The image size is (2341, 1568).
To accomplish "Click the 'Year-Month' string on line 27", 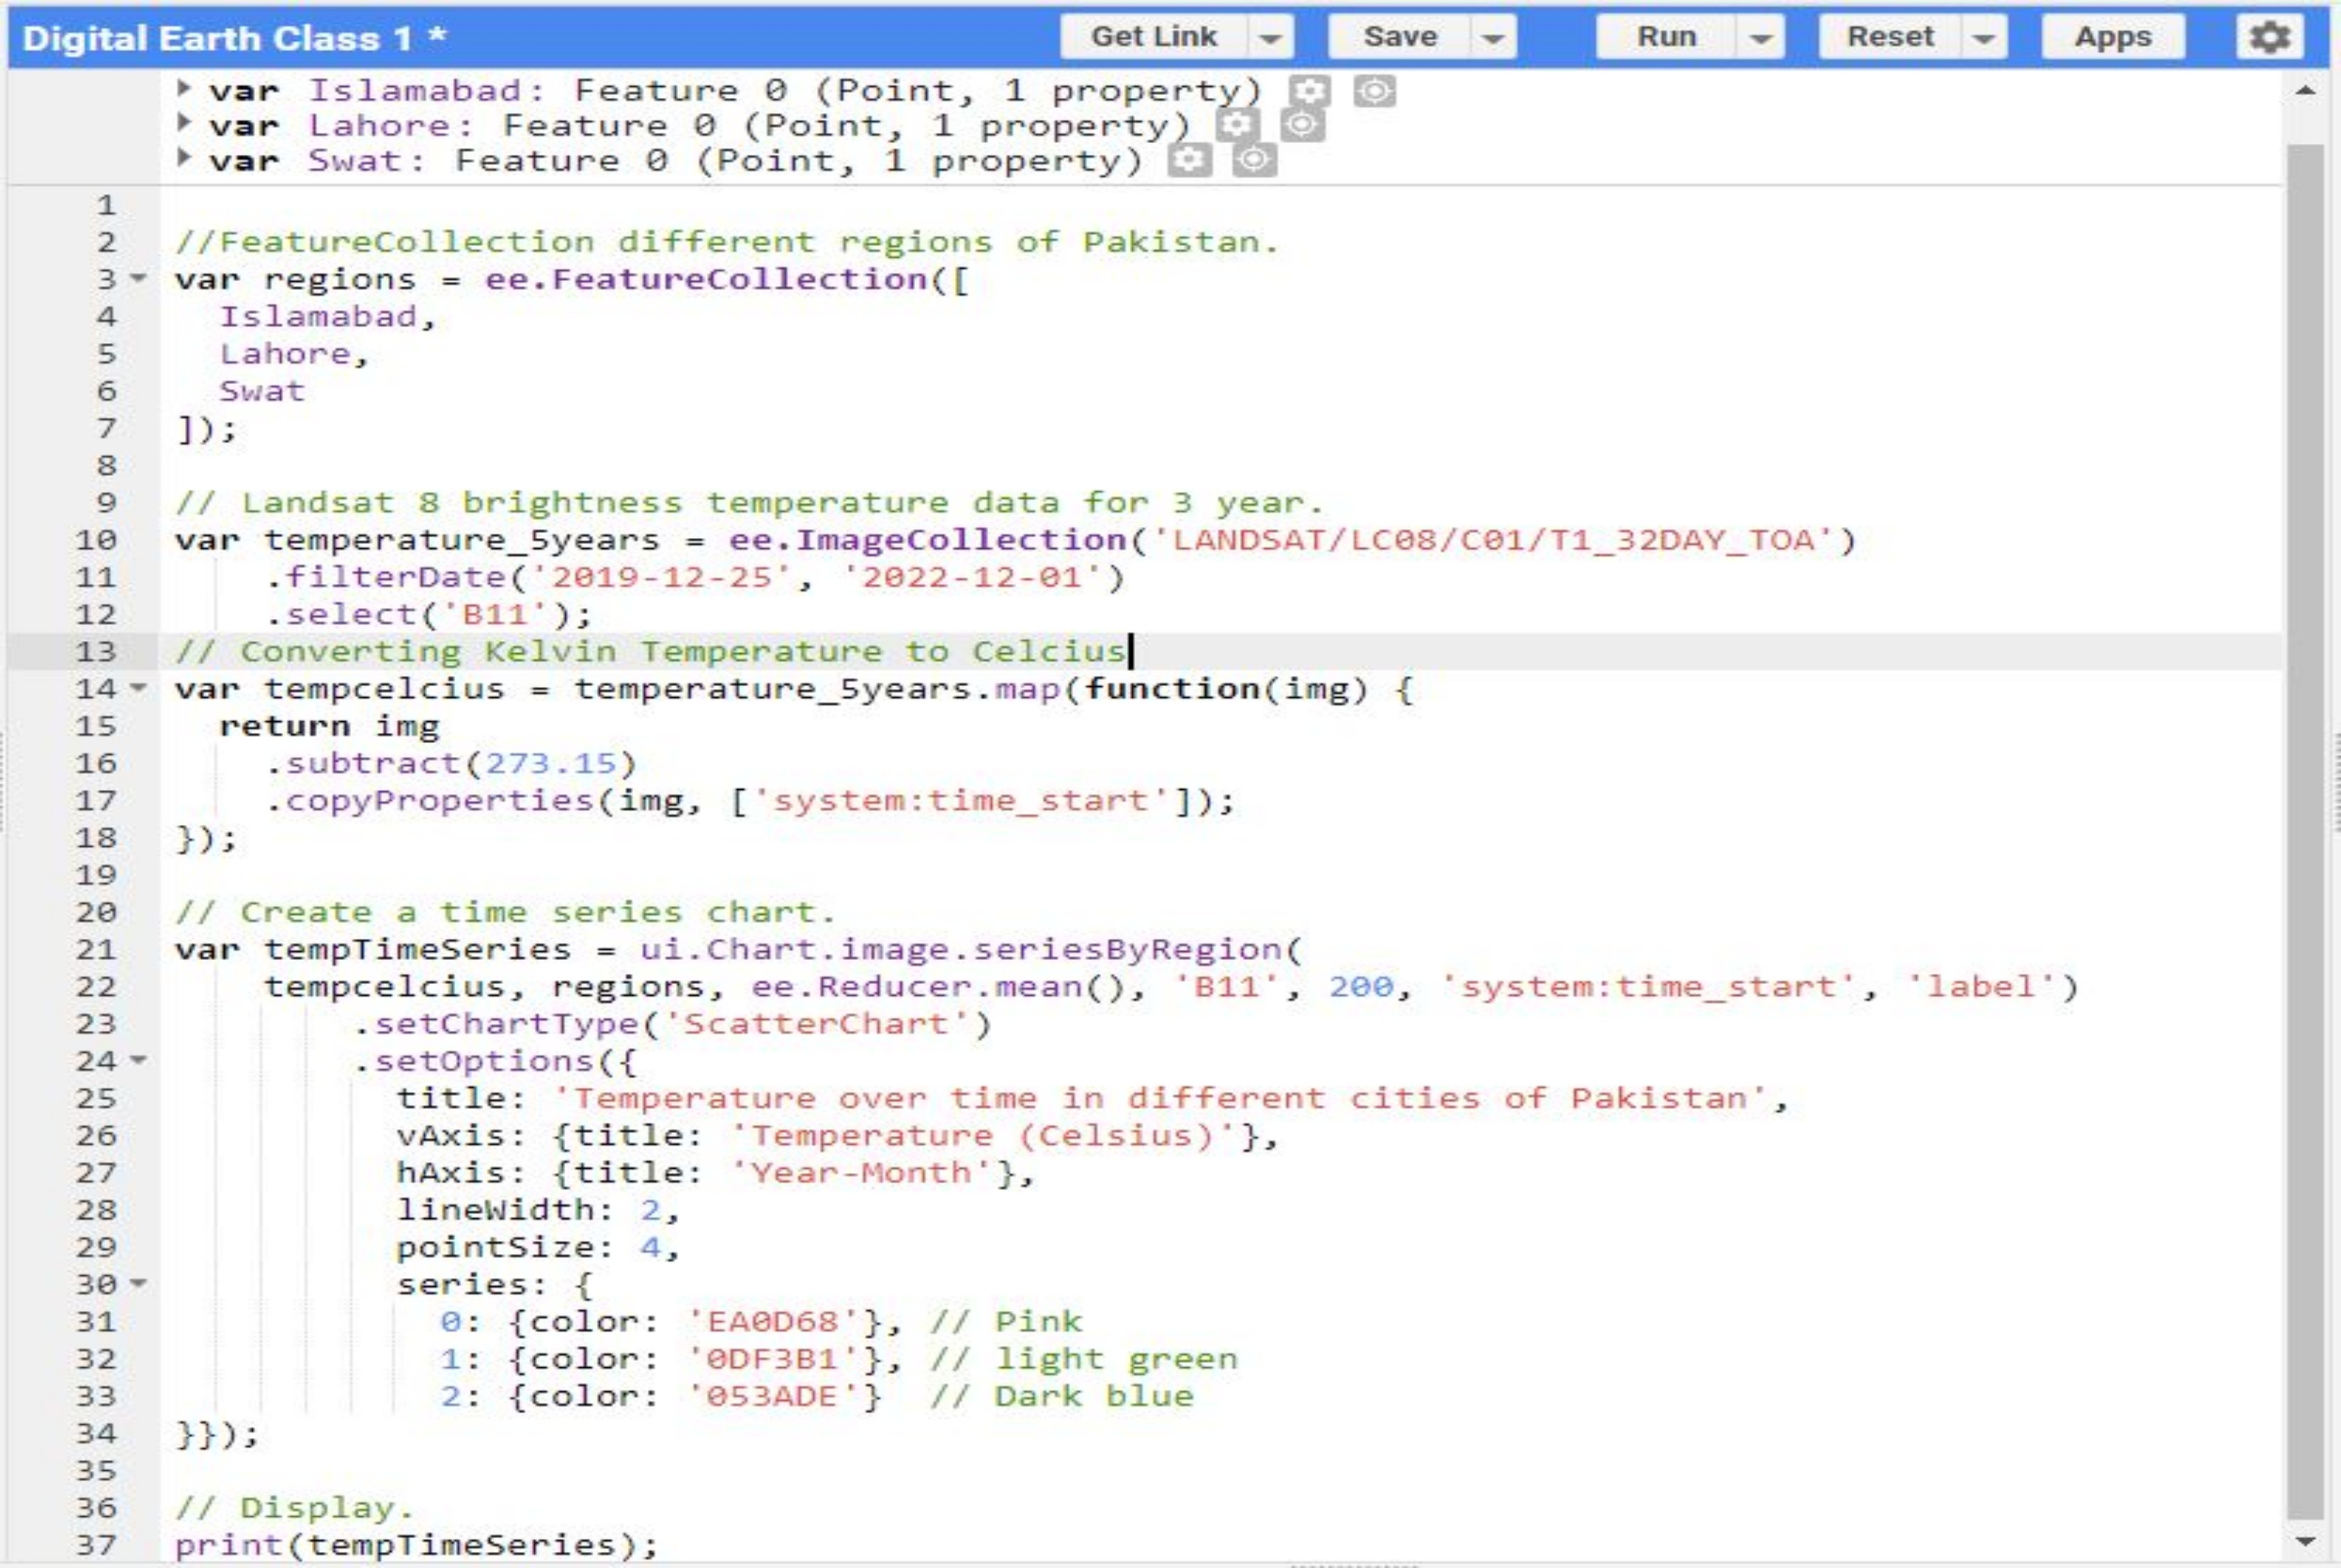I will 861,1172.
